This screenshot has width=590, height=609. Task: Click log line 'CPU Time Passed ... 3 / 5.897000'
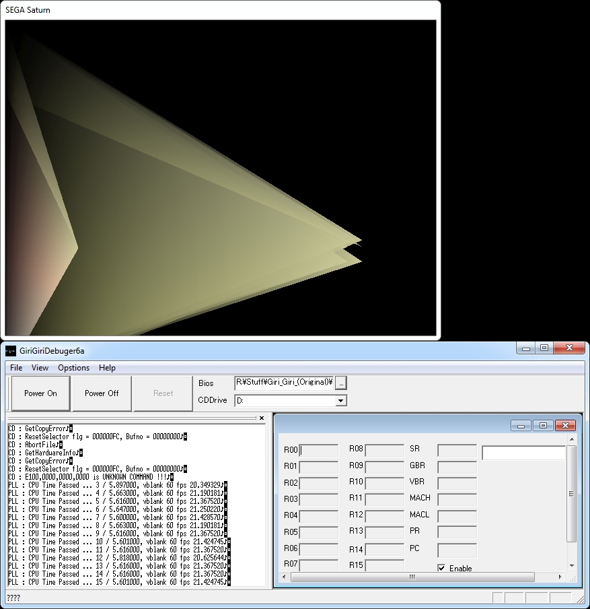click(118, 485)
